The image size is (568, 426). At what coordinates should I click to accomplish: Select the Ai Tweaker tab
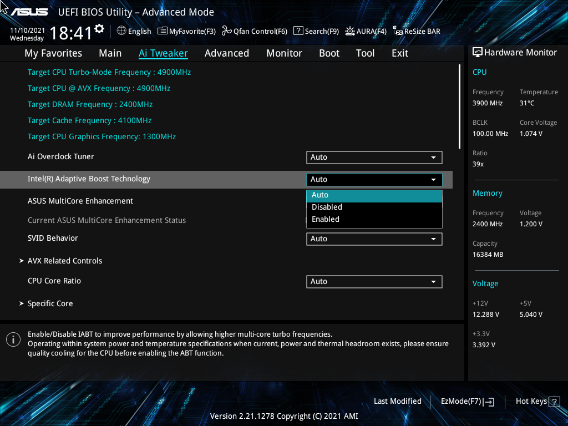[x=163, y=53]
